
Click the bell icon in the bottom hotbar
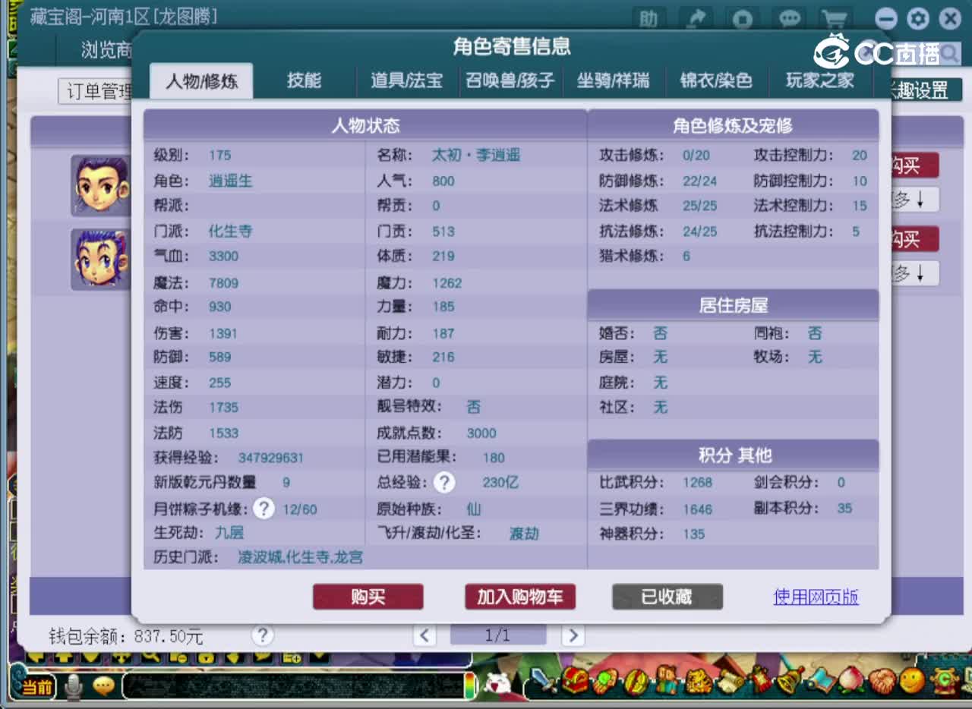click(788, 682)
